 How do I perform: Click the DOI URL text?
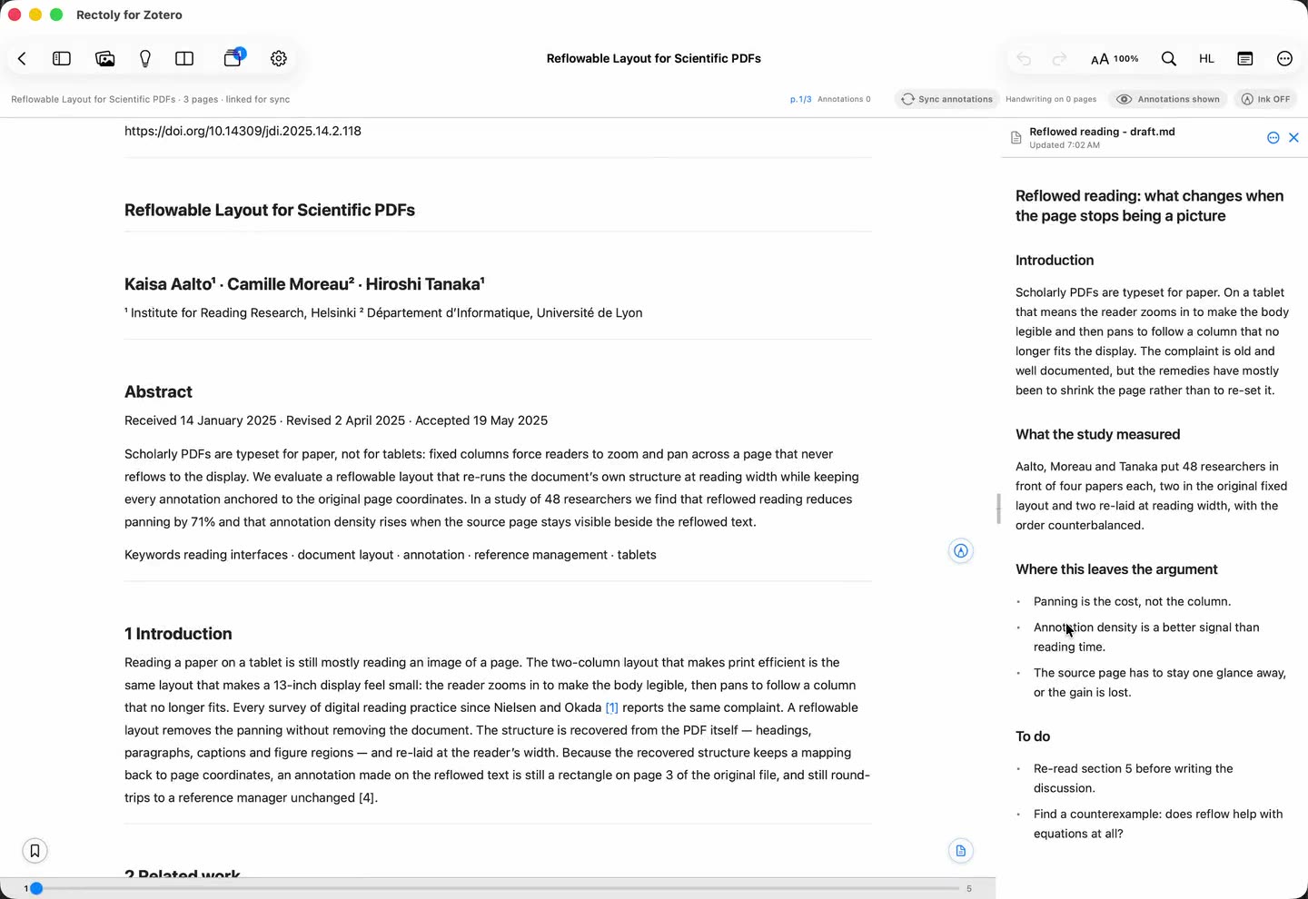click(x=243, y=131)
